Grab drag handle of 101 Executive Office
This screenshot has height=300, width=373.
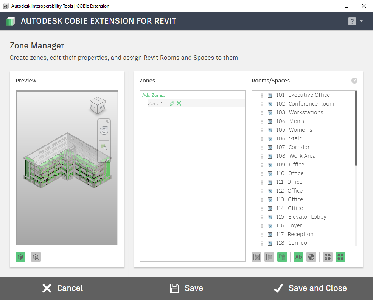tap(262, 95)
